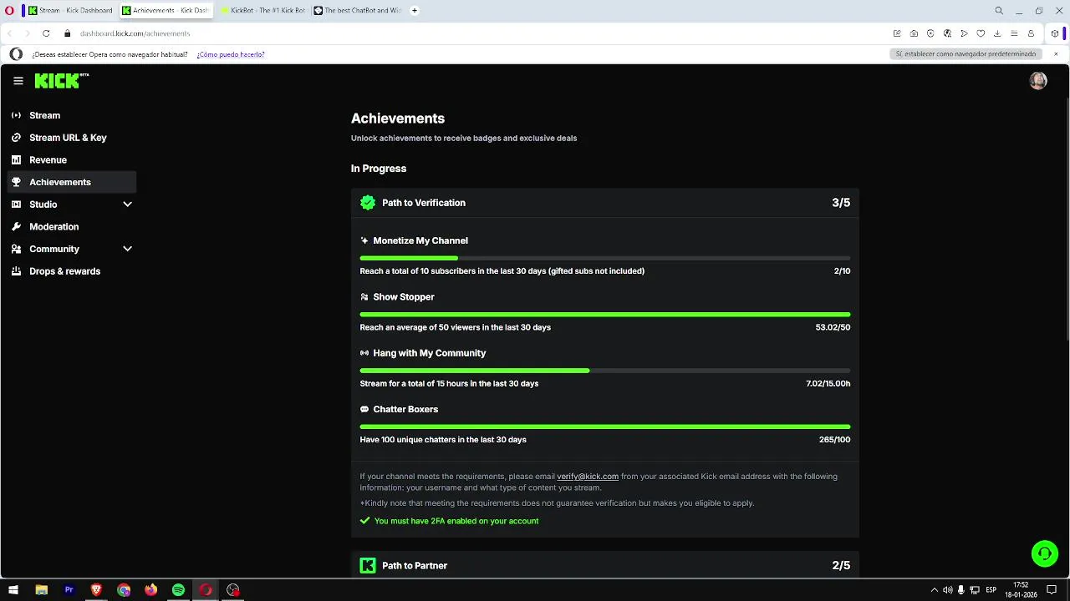Open Drops & rewards page
This screenshot has width=1070, height=601.
pos(64,271)
